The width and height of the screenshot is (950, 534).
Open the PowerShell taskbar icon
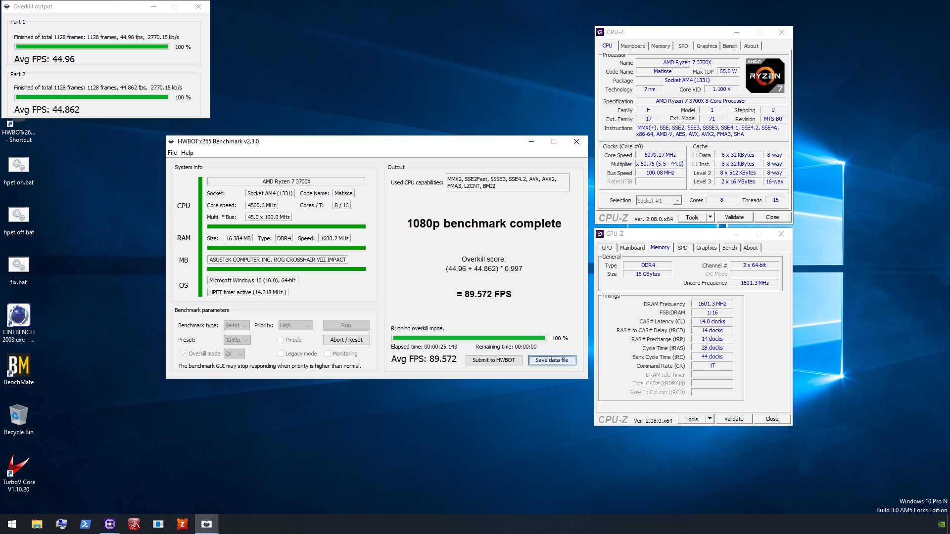point(85,524)
